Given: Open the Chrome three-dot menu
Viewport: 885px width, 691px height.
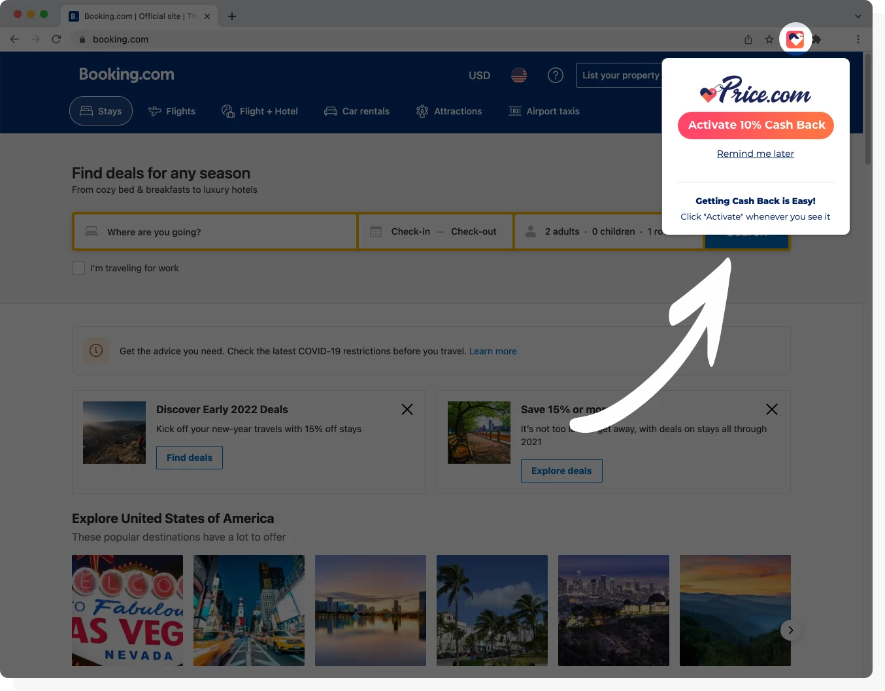Looking at the screenshot, I should 858,39.
